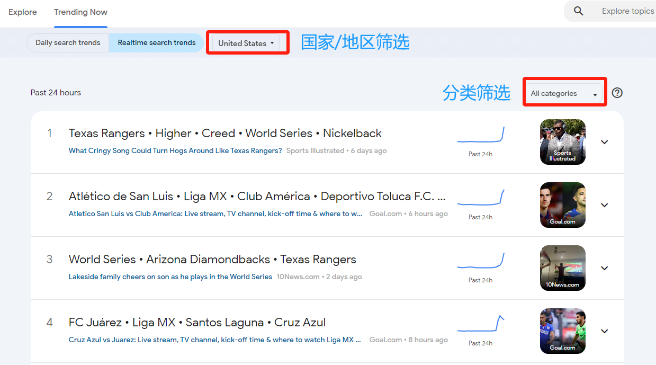
Task: Go to the Explore tab
Action: [23, 12]
